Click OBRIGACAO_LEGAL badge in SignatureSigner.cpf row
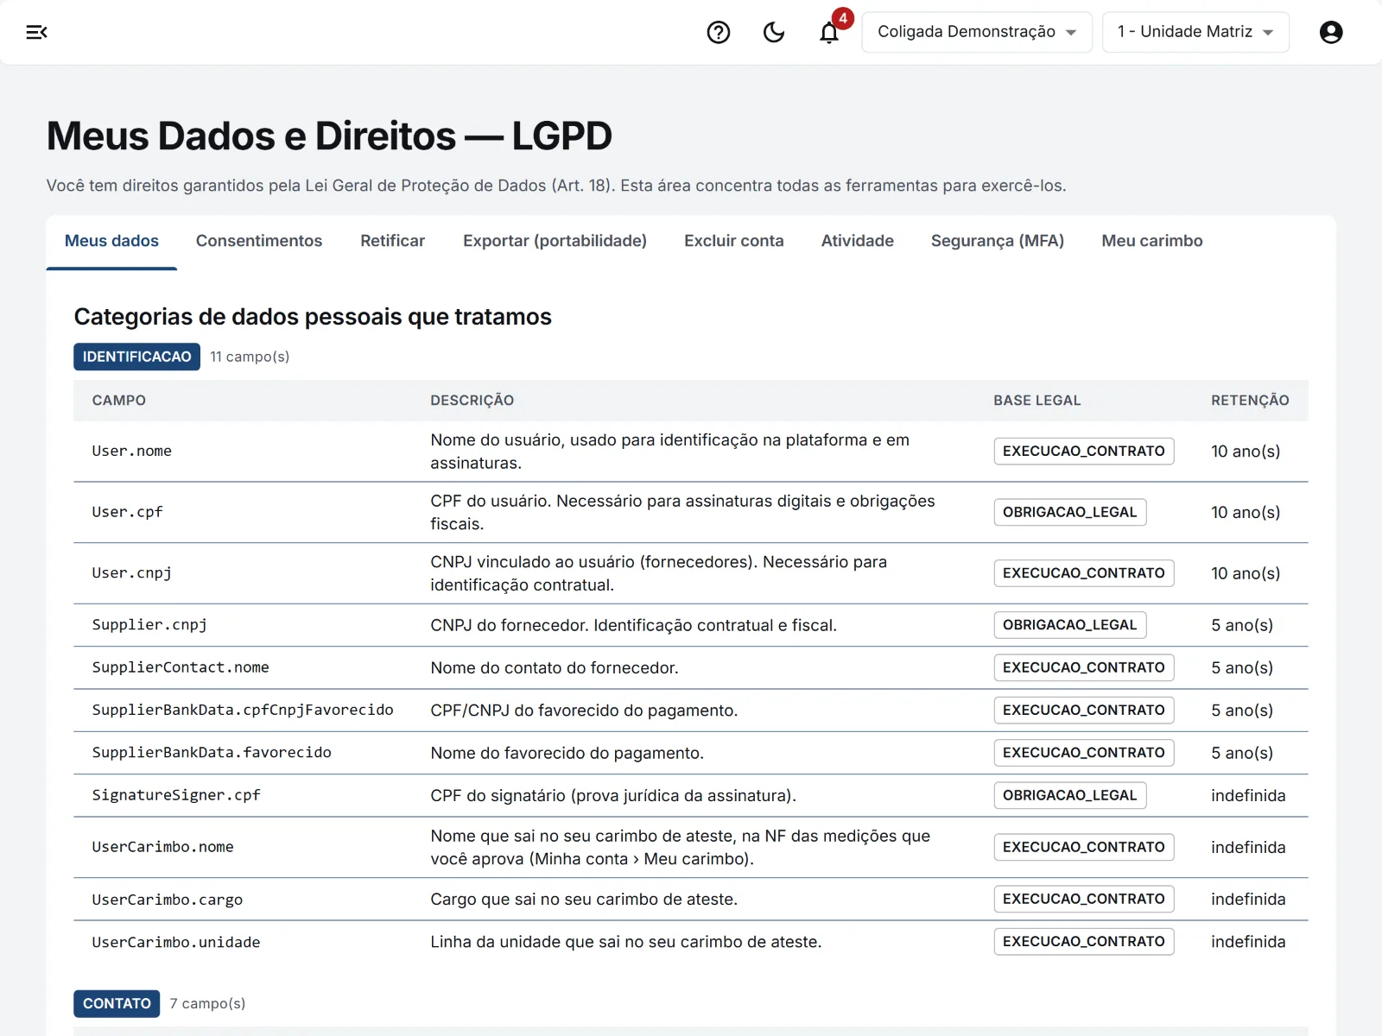Image resolution: width=1382 pixels, height=1036 pixels. (1070, 795)
